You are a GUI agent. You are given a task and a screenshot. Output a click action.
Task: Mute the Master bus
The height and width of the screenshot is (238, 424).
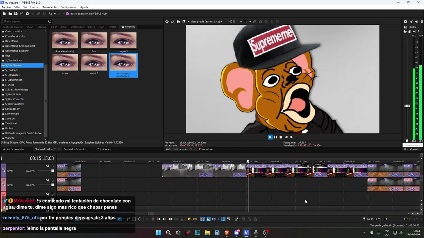tap(414, 32)
